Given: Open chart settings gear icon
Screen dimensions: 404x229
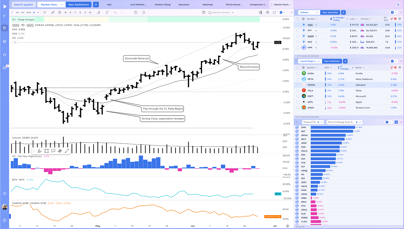Looking at the screenshot, I should pos(267,13).
